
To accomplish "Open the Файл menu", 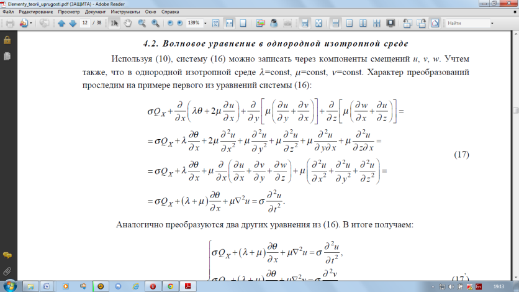I will point(8,12).
